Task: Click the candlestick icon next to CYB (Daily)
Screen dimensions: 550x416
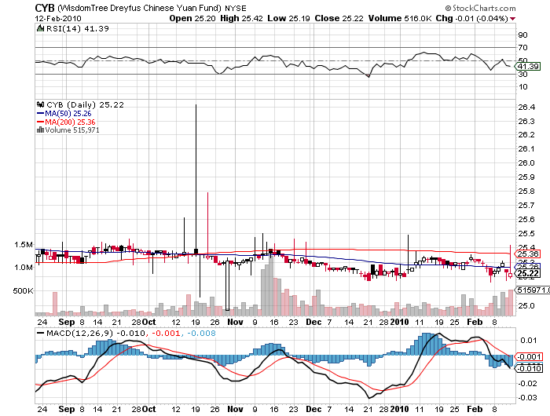Action: (41, 104)
